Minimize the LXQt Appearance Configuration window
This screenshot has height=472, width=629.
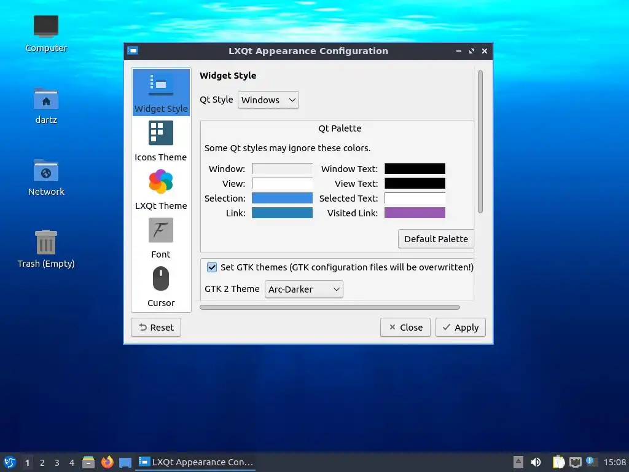(458, 51)
